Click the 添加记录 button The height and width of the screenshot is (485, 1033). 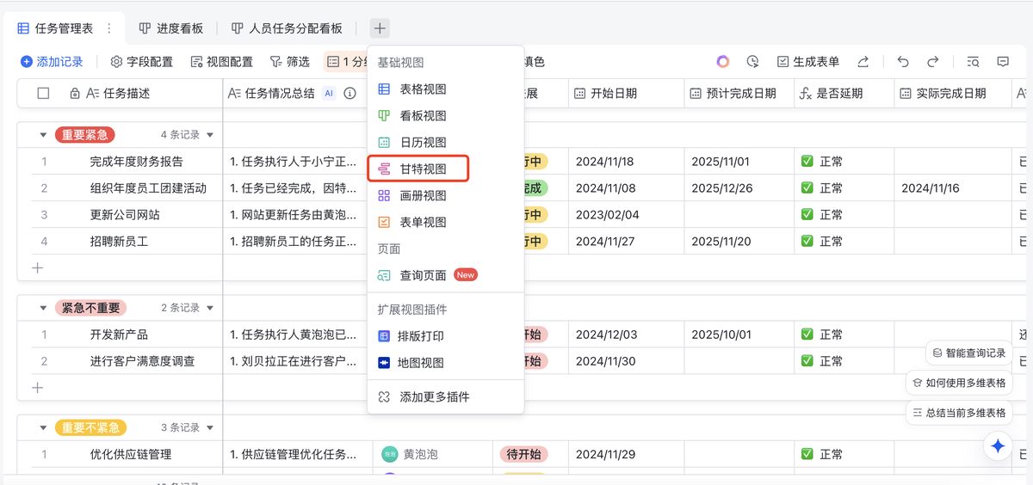click(52, 62)
